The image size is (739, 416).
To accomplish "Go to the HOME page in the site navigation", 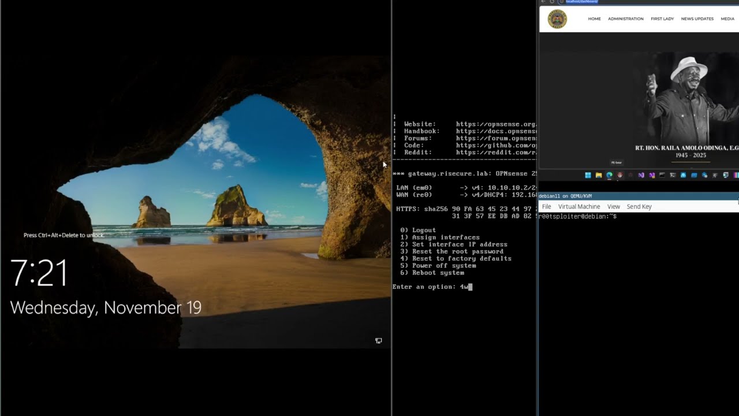I will pos(594,19).
